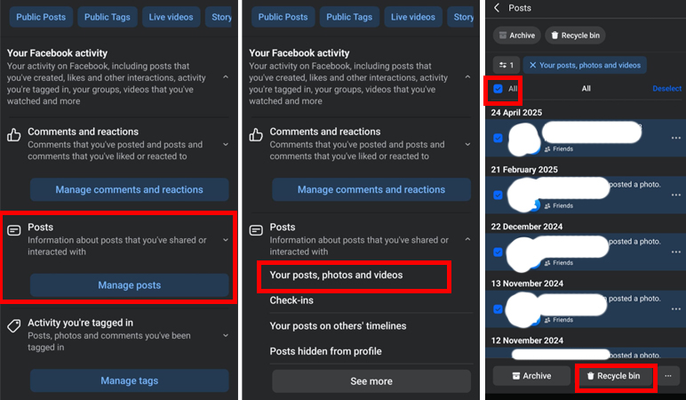Open Your posts on others' timelines

338,326
